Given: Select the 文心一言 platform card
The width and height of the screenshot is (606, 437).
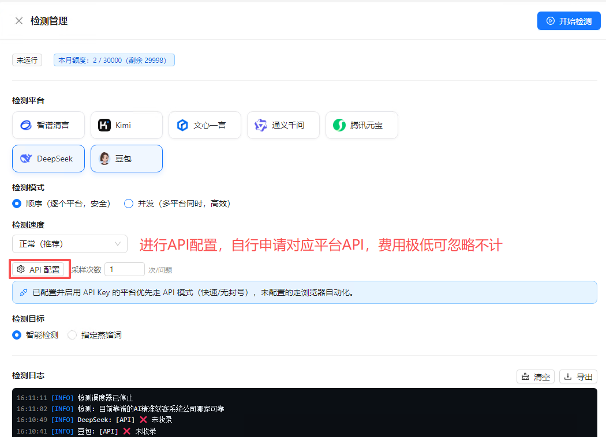Looking at the screenshot, I should (205, 125).
